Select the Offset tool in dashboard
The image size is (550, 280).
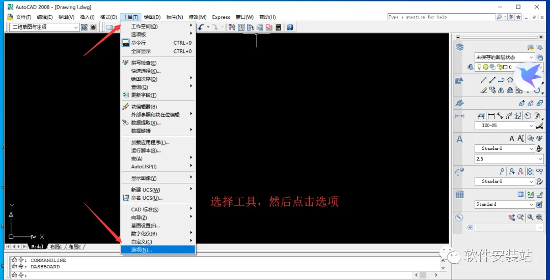tap(510, 90)
